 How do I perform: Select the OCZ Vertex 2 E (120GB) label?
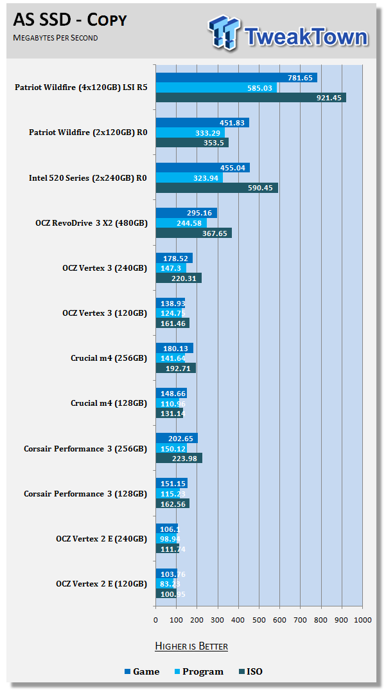click(101, 583)
